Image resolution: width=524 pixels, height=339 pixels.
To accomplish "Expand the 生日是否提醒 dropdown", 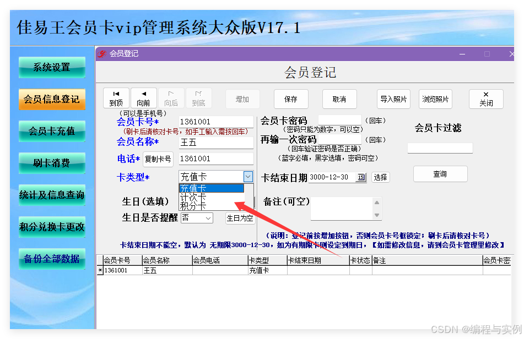I will pos(208,218).
